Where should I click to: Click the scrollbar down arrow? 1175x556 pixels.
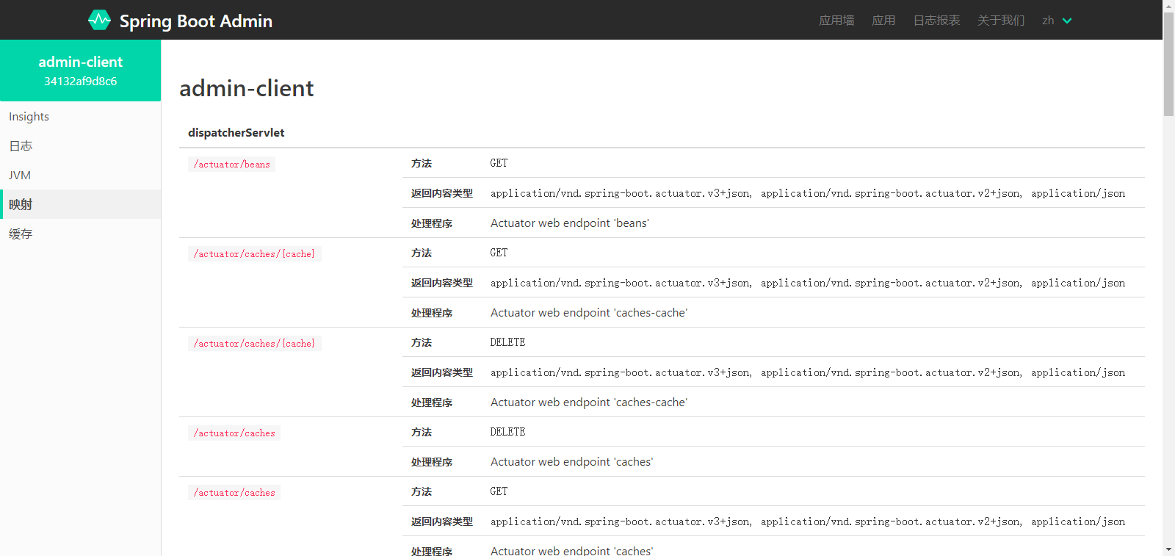pos(1168,549)
